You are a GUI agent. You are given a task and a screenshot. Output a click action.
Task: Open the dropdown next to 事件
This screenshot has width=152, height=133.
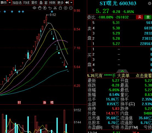(x=10, y=2)
